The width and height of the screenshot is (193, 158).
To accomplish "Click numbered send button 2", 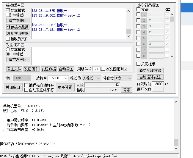I will click(x=144, y=20).
